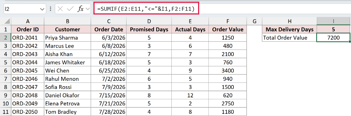Click the Enter checkmark icon in formula bar
Screen dimensions: 351x116
click(70, 9)
